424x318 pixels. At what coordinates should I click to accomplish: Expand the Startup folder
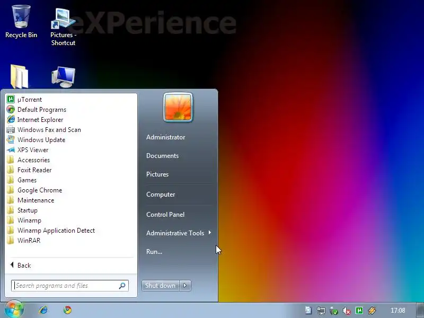pyautogui.click(x=70, y=210)
